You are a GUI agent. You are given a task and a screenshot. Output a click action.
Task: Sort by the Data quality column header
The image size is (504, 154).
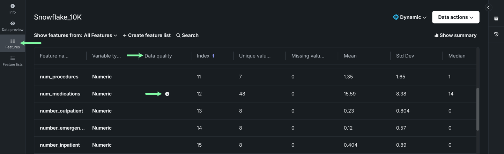[x=158, y=56]
